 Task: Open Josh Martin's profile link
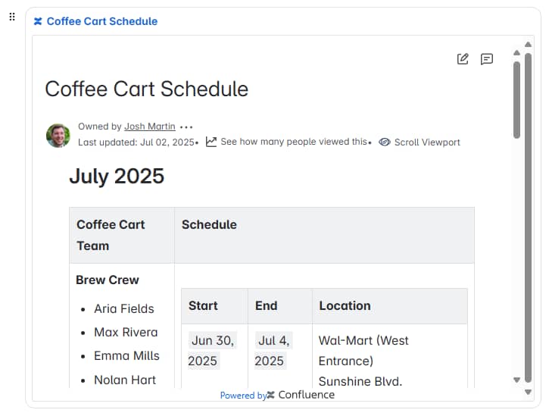150,127
